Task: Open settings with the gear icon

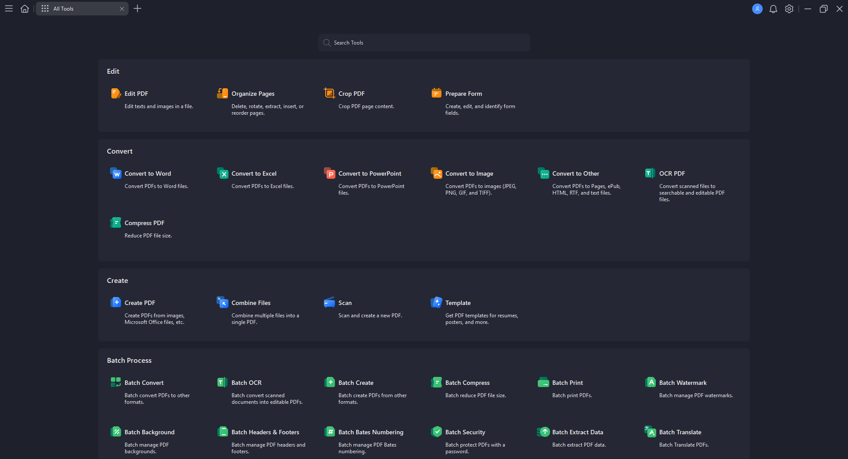Action: [x=789, y=9]
